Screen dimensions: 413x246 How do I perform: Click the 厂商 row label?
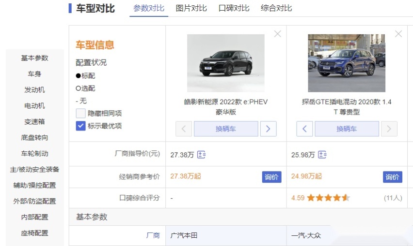pos(153,235)
